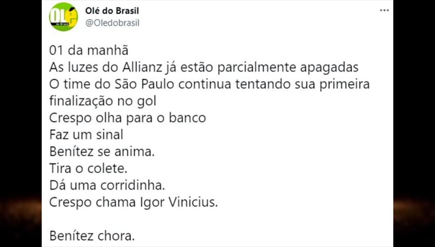435x247 pixels.
Task: Select the 'Crespo chama Igor Vinicius.' line
Action: point(134,203)
